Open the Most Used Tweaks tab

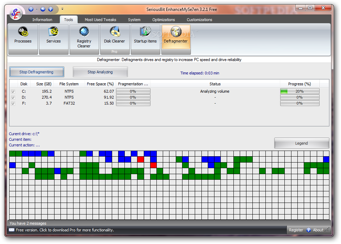tap(100, 20)
